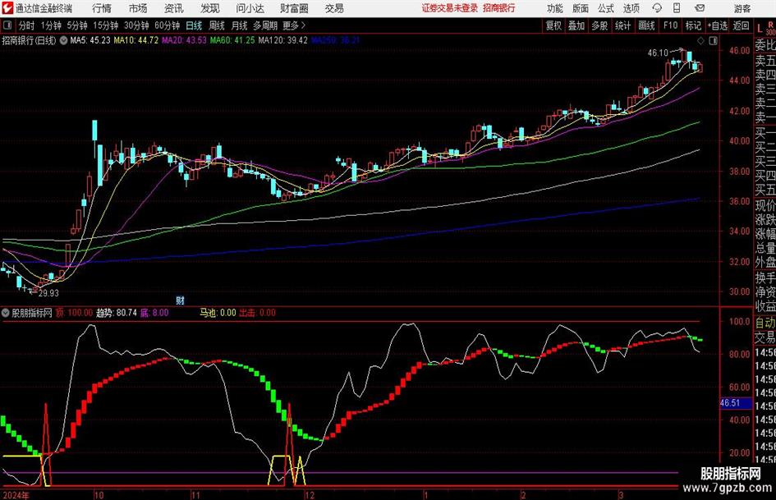The image size is (776, 500).
Task: Click the 财 marker on the price chart
Action: tap(180, 300)
